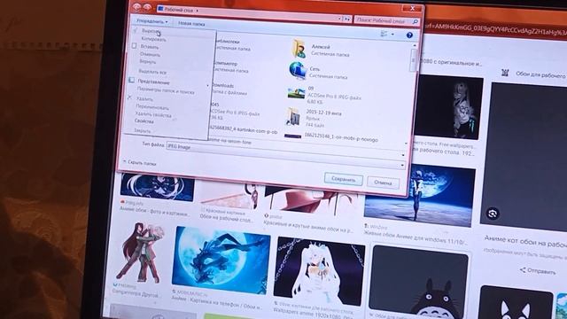Choose Вставить in the Упорядочить menu
567x319 pixels.
[x=150, y=47]
